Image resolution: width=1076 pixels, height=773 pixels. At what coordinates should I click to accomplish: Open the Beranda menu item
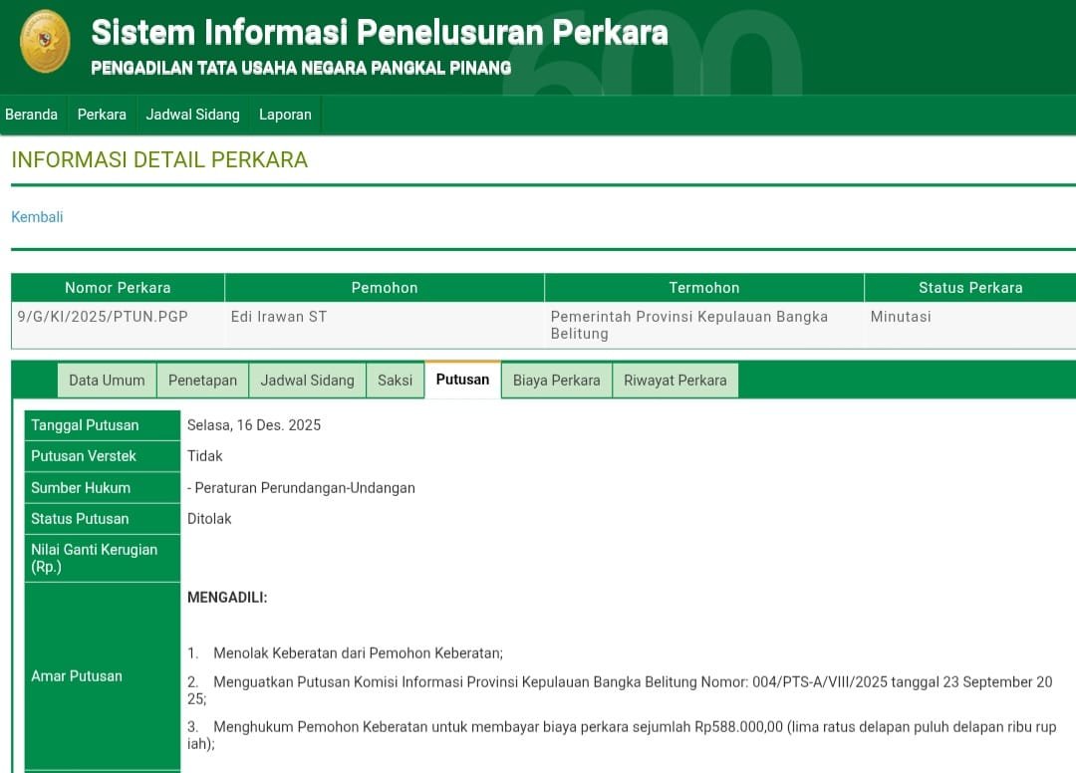[32, 115]
